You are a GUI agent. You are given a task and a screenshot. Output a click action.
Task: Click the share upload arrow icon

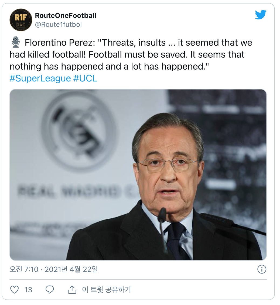click(x=71, y=290)
